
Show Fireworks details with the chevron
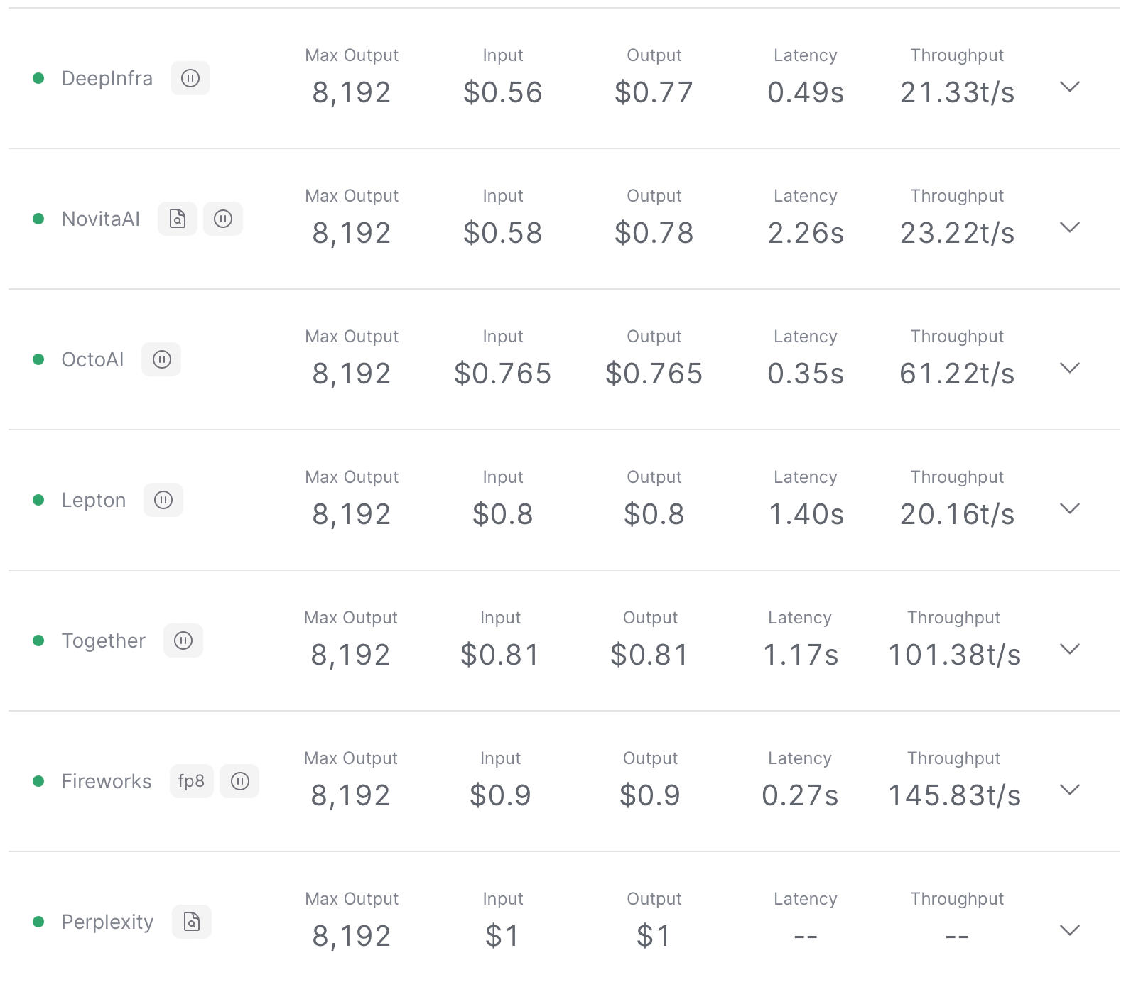[1069, 790]
